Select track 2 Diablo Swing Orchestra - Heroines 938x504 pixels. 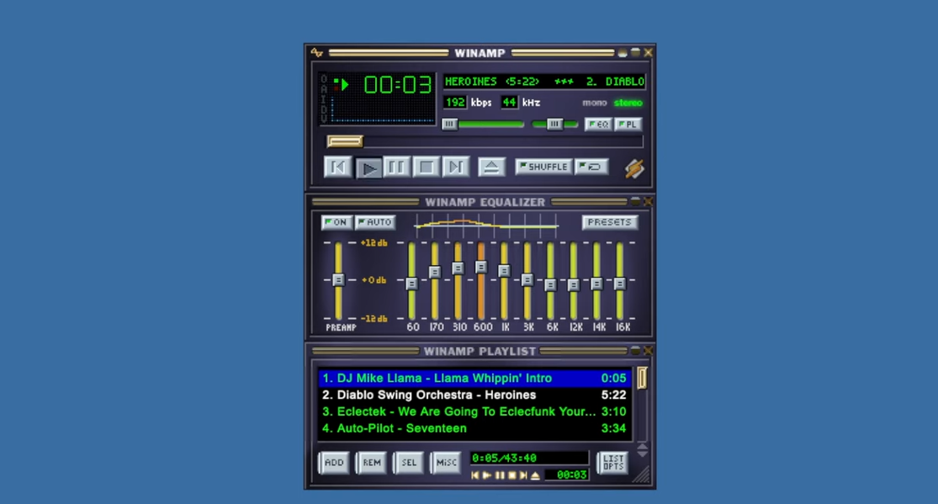tap(474, 395)
